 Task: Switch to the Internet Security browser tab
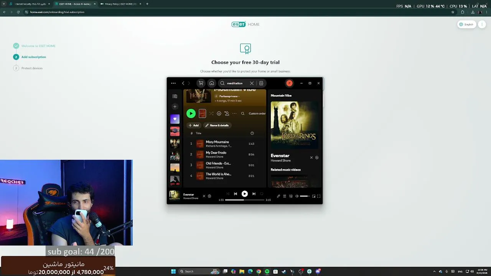[30, 4]
